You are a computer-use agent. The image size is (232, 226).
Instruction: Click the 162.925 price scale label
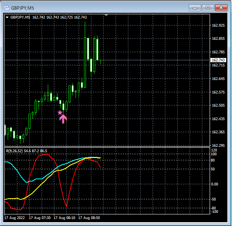(218, 25)
